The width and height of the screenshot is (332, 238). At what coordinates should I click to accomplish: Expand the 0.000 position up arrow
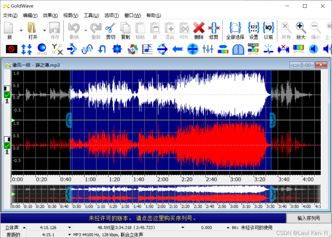[228, 228]
